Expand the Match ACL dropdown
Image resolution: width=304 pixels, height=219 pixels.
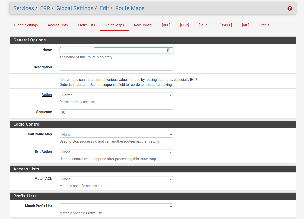tap(116, 179)
